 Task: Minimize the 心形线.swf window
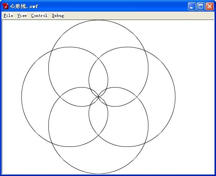tap(192, 6)
